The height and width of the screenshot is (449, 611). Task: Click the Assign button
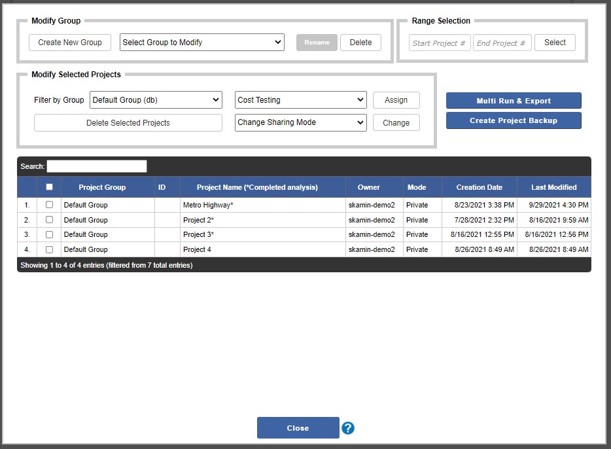point(396,100)
